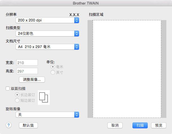
Task: Open the 文档尺寸 A4 dropdown
Action: [x=47, y=47]
